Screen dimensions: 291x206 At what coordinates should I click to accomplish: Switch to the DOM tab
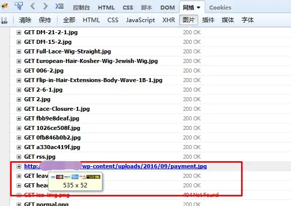167,8
